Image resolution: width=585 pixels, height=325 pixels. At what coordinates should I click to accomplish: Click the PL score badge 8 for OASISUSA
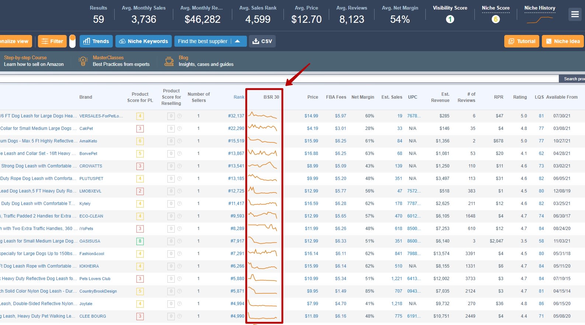click(140, 241)
